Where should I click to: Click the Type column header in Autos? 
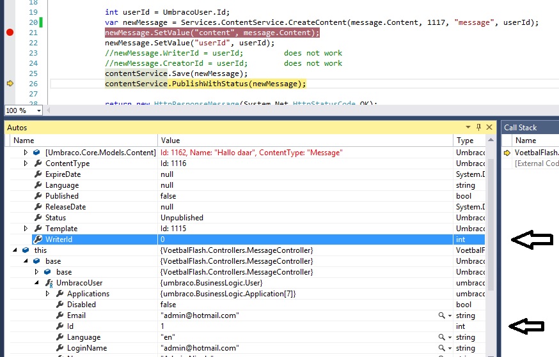coord(469,141)
